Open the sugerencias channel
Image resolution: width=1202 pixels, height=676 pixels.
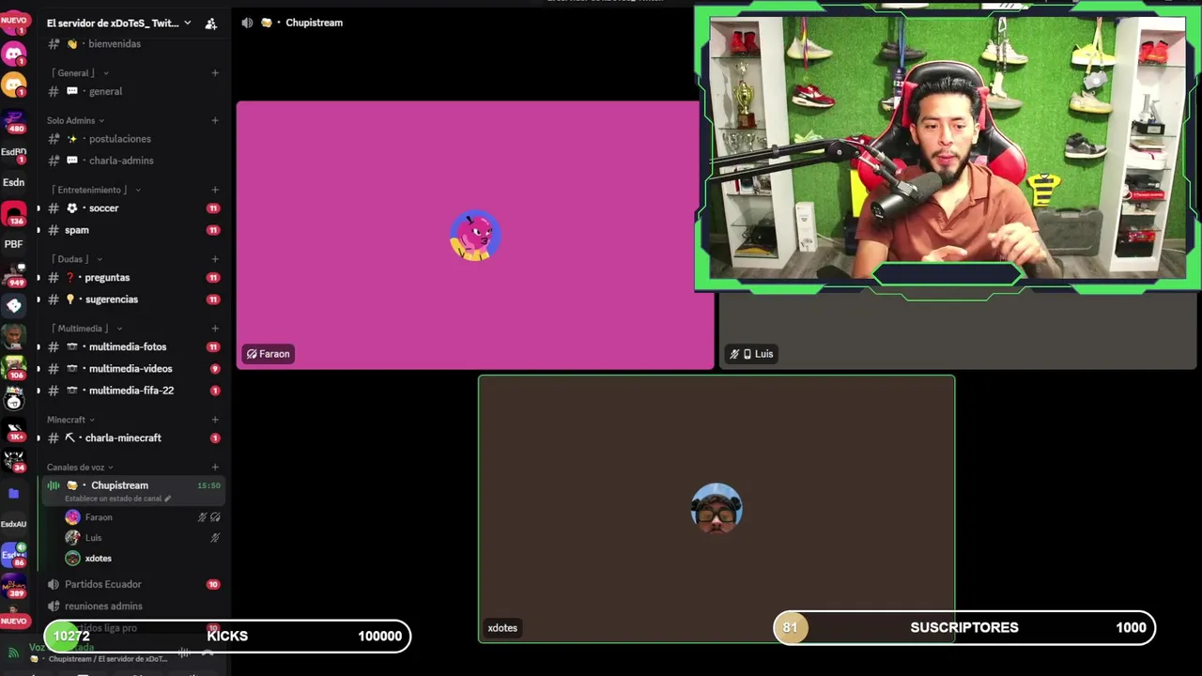[x=131, y=300]
